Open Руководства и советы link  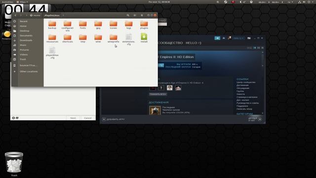[x=248, y=103]
